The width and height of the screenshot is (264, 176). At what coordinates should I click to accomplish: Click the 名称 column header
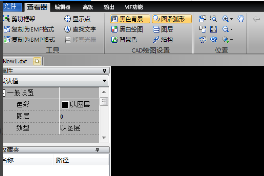(x=28, y=160)
